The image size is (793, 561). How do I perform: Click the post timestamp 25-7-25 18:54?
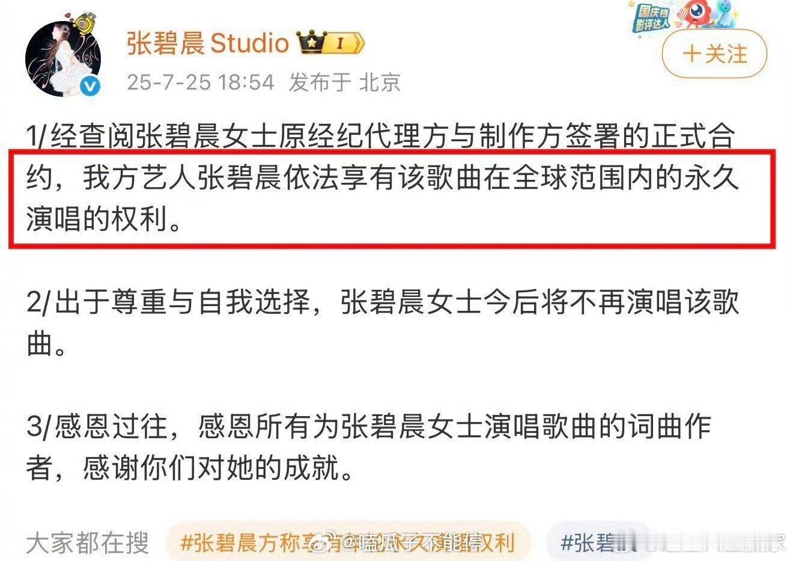(x=200, y=82)
